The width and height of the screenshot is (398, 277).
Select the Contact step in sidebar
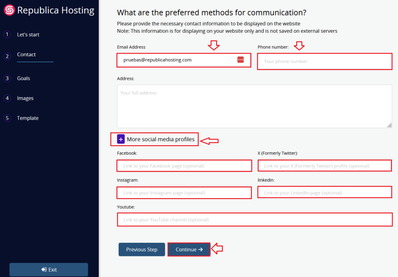26,55
